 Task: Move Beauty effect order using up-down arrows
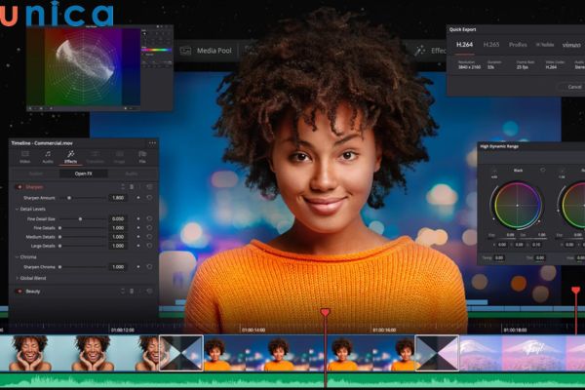[123, 292]
